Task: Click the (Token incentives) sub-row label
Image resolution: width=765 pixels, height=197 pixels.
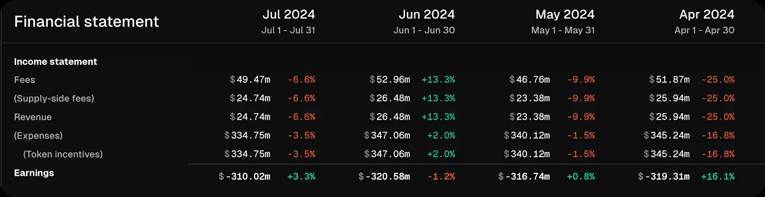Action: 63,154
